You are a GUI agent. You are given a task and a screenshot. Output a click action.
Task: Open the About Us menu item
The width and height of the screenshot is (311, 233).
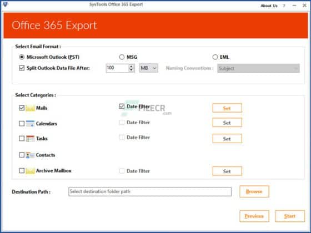tap(269, 6)
